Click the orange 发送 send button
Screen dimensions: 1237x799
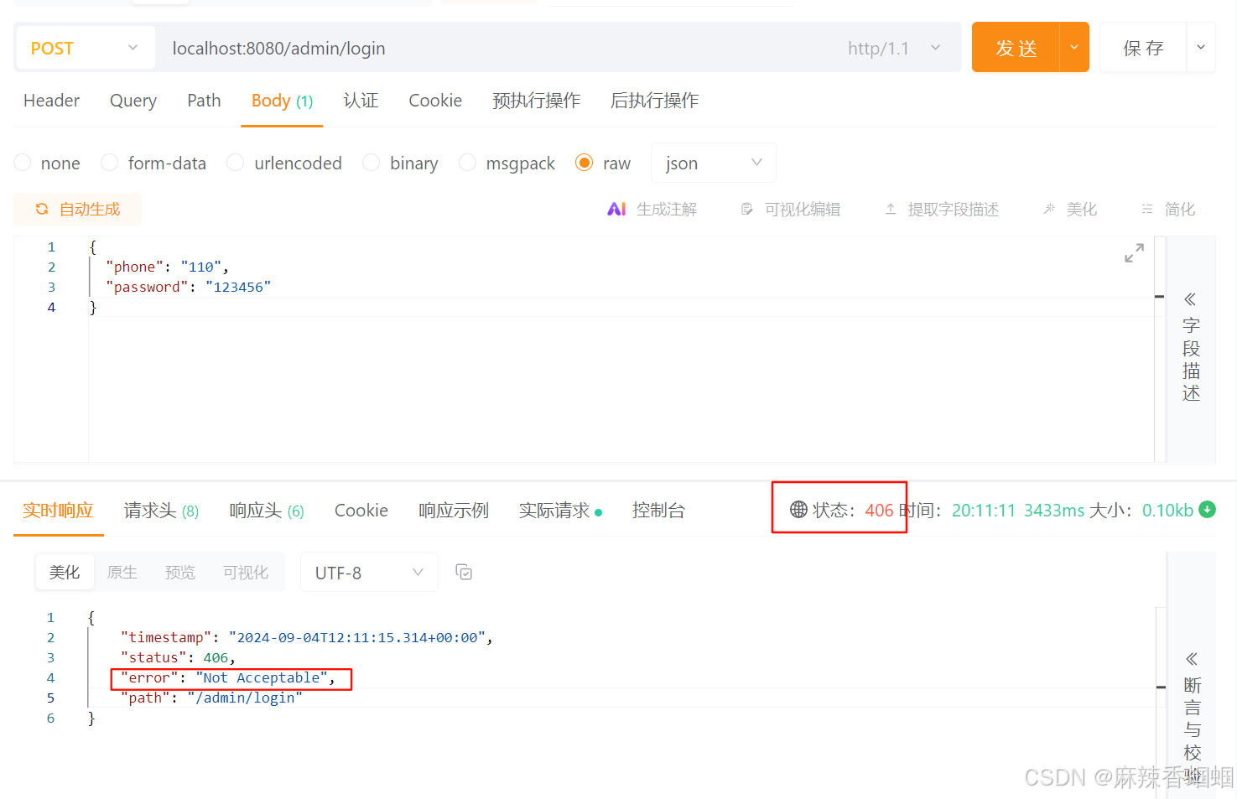[1016, 48]
